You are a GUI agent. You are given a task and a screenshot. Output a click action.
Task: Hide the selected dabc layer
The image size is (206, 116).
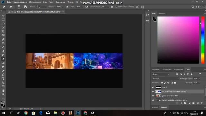tap(153, 92)
